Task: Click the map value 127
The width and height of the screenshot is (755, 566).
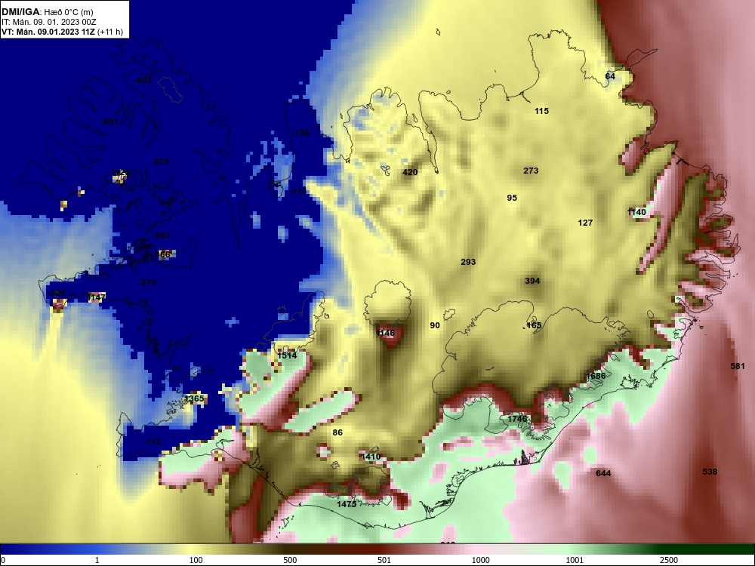Action: pyautogui.click(x=585, y=223)
